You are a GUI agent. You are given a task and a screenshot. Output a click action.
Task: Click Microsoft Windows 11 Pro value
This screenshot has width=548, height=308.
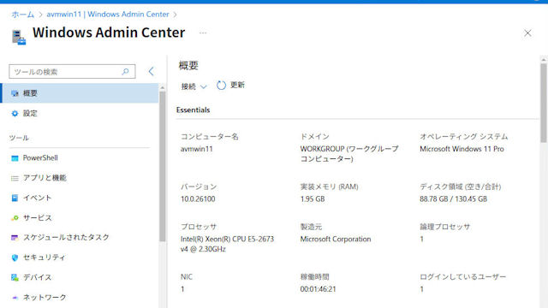pos(462,149)
